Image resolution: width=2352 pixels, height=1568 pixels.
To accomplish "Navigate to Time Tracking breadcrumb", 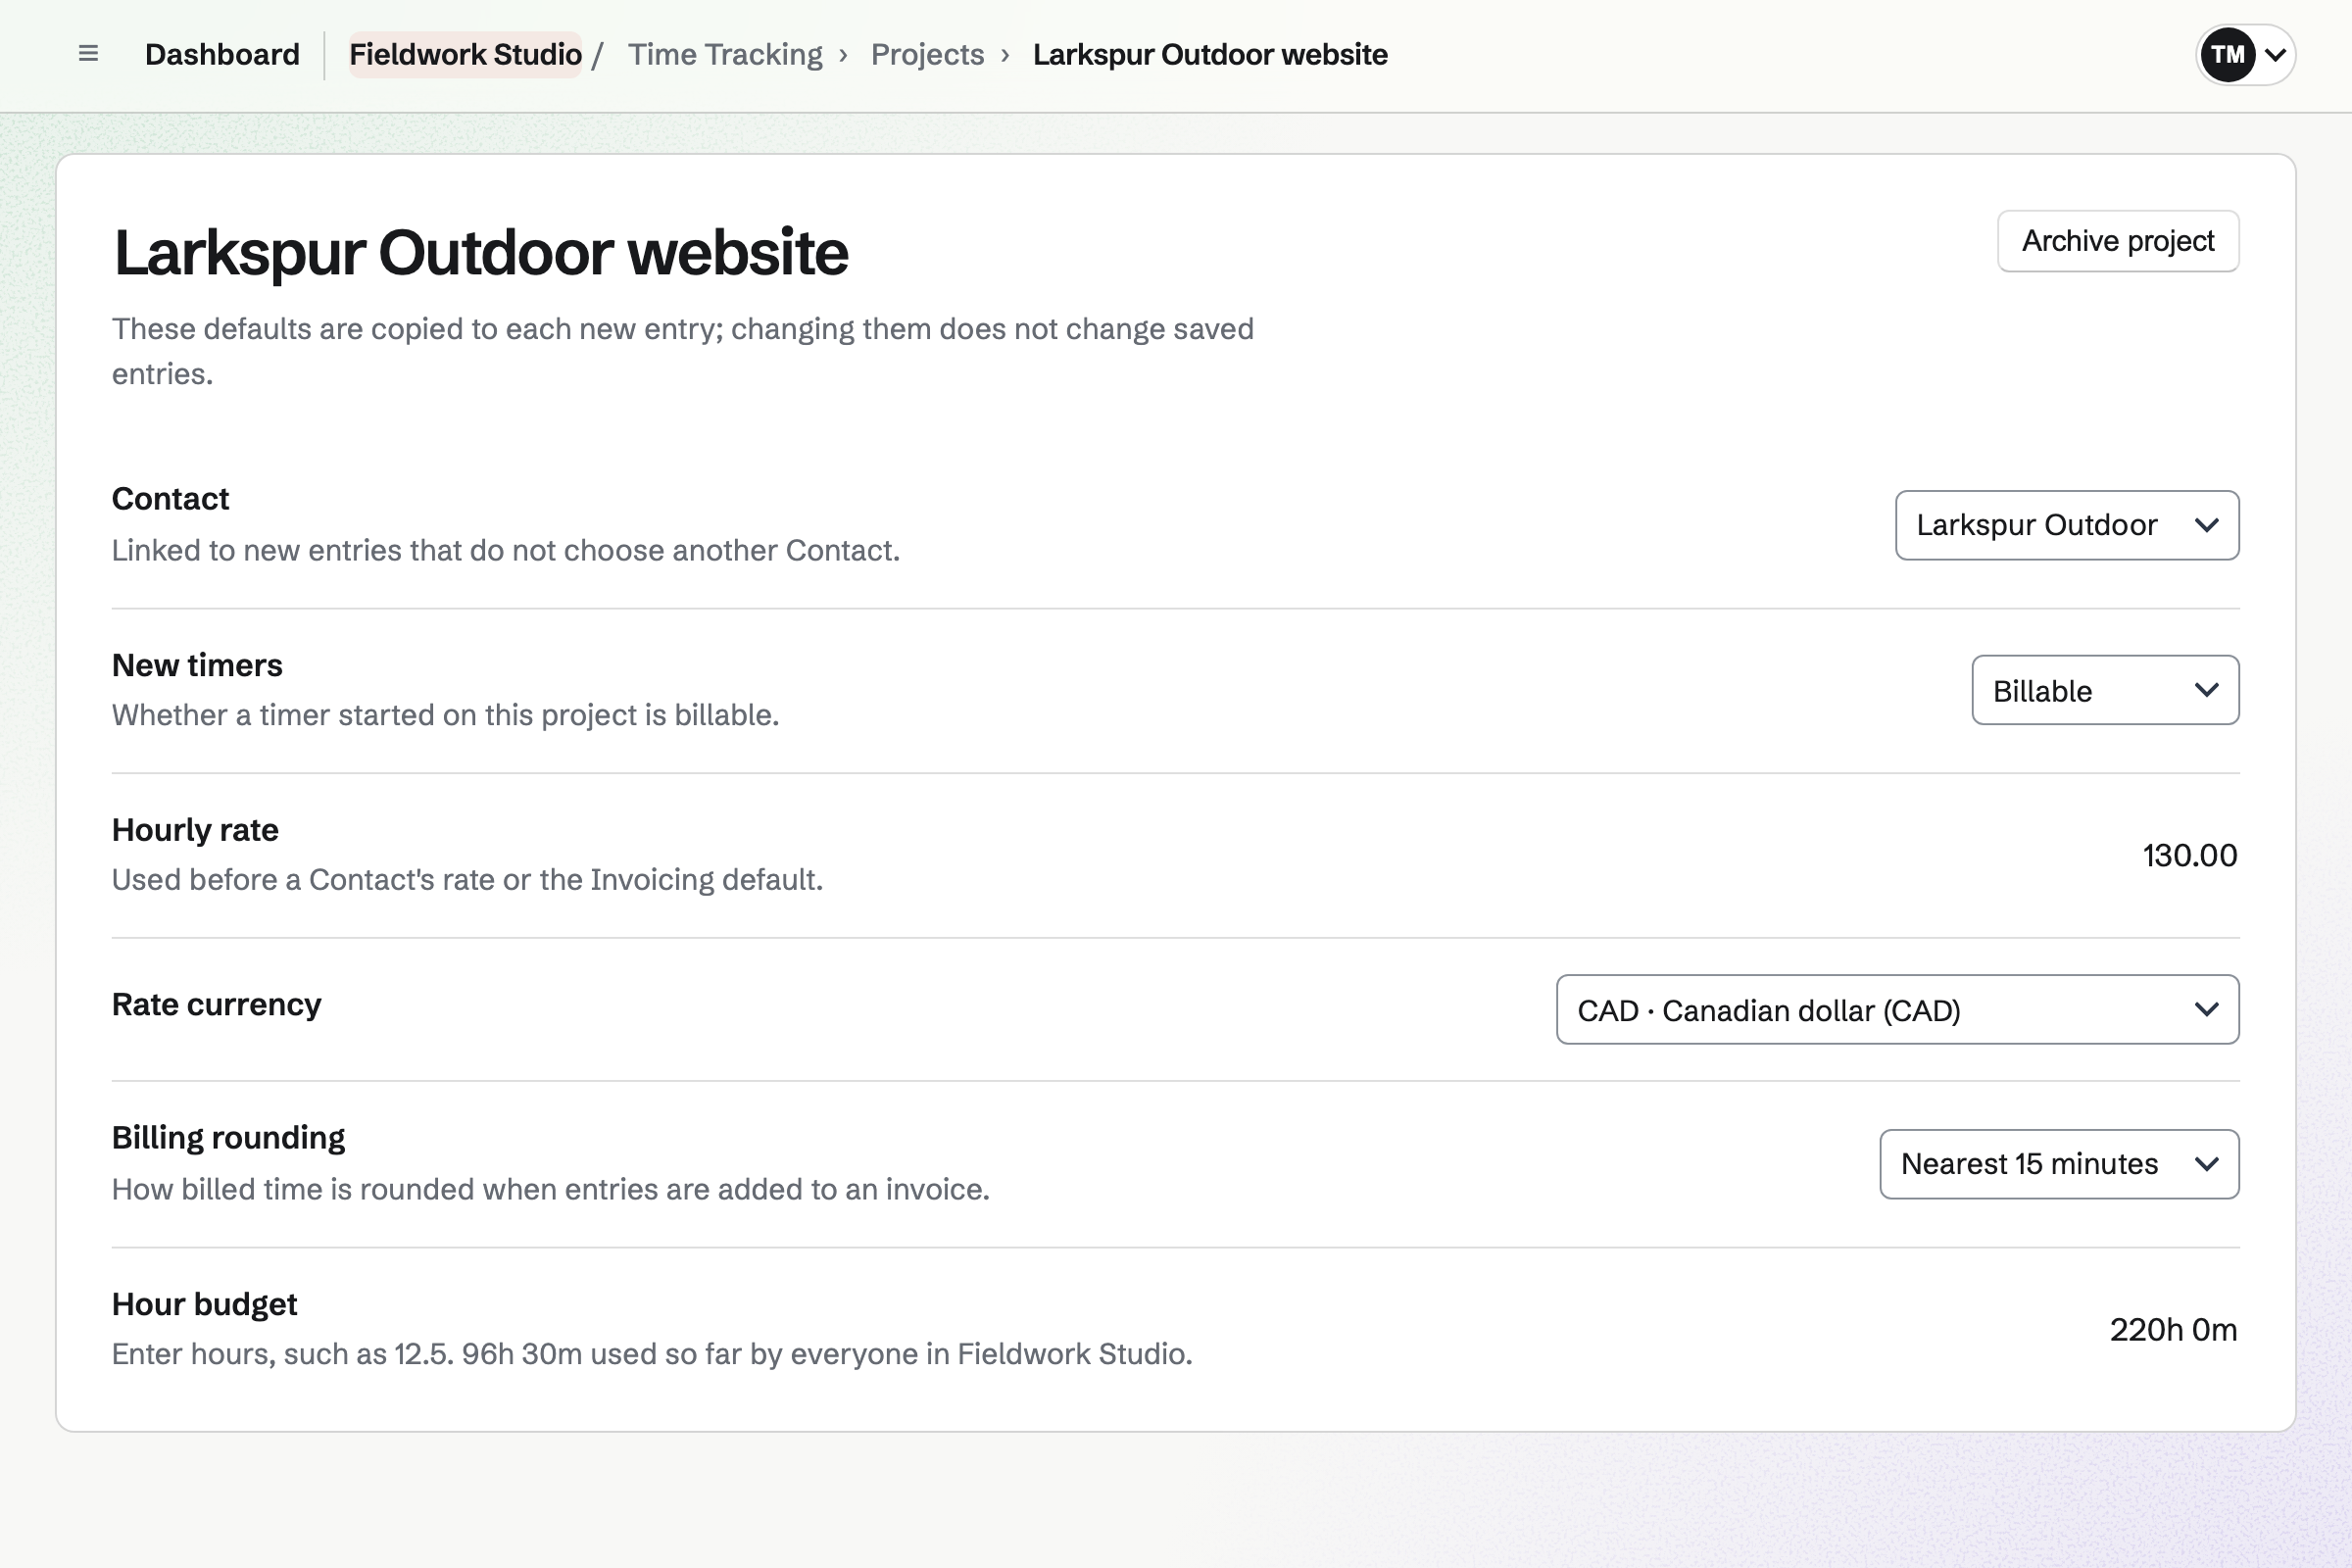I will pos(725,54).
